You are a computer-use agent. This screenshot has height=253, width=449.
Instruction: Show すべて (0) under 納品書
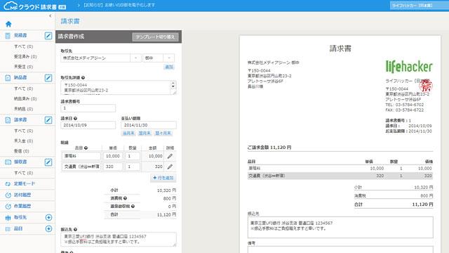[x=23, y=89]
